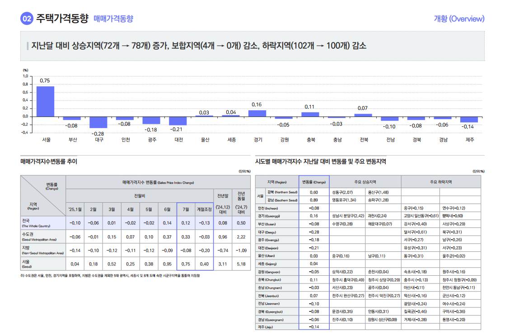
Task: Select the Jeju bar showing -0.14
Action: pyautogui.click(x=469, y=120)
